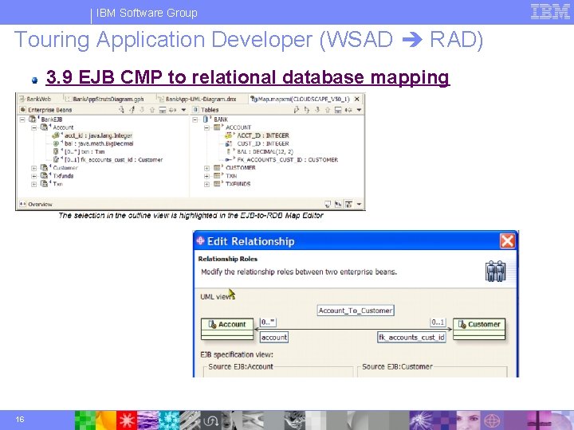
Task: Open the BankApp-UML-Diagram.dnx tab
Action: click(x=197, y=99)
